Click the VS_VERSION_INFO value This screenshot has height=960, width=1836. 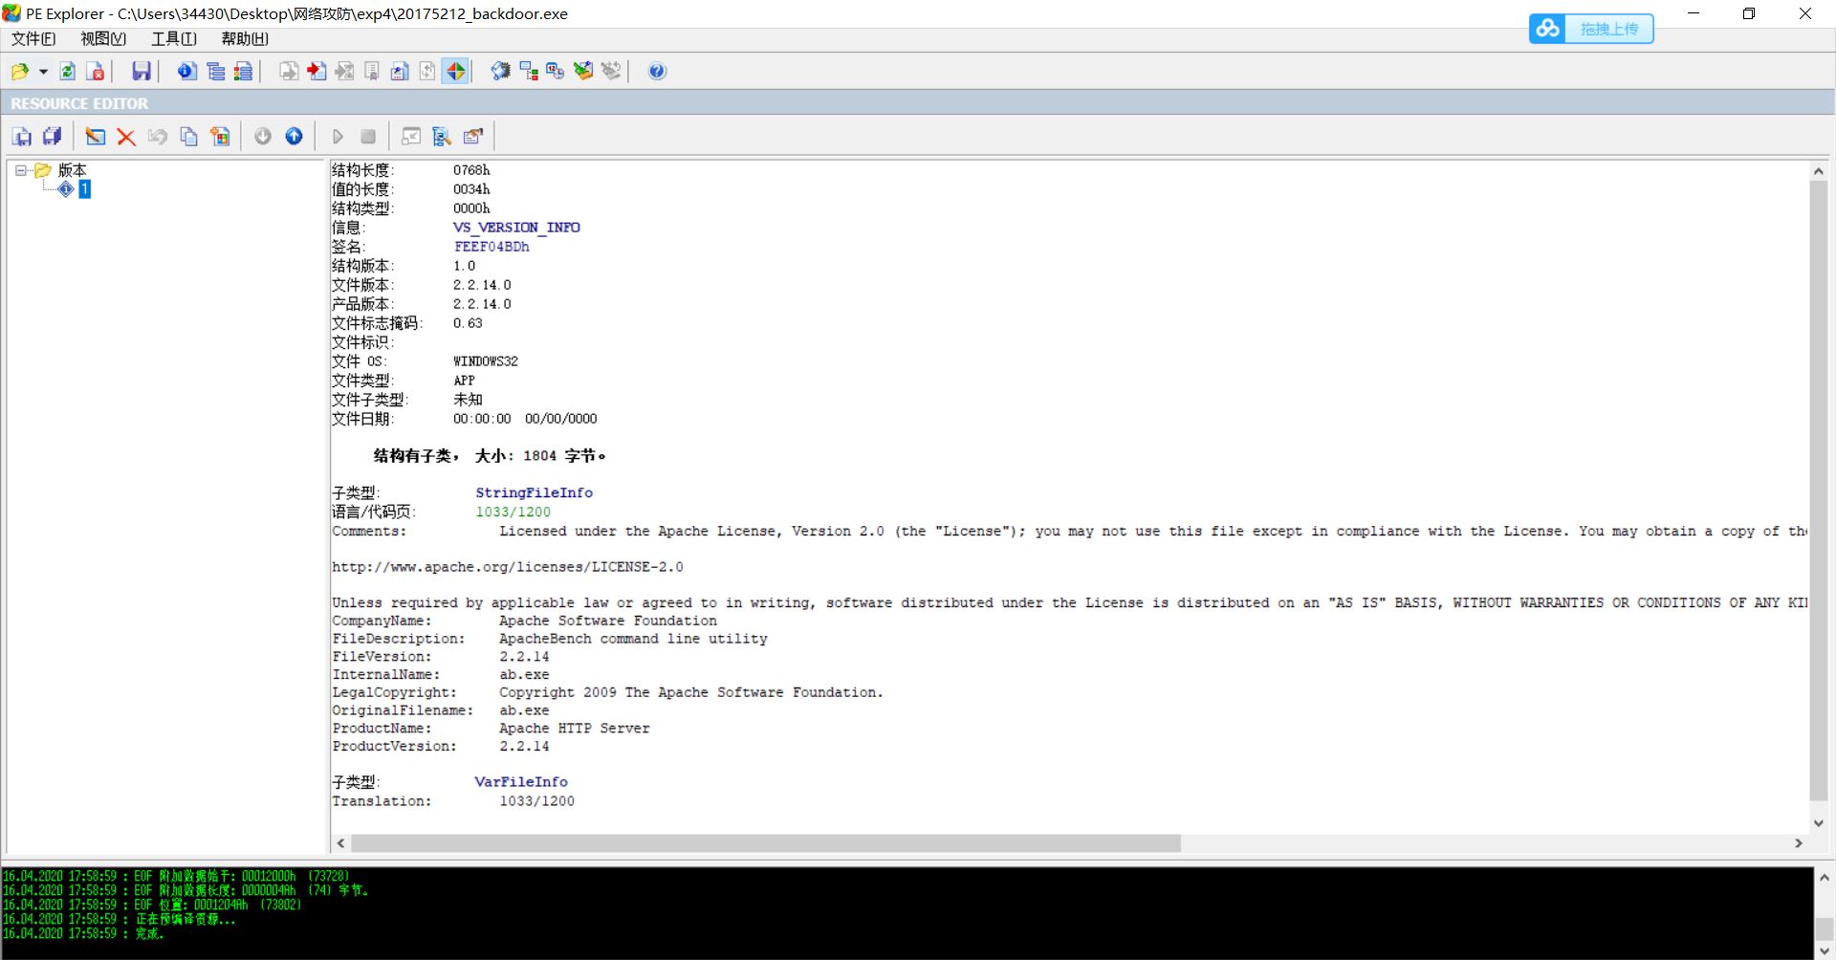point(516,228)
